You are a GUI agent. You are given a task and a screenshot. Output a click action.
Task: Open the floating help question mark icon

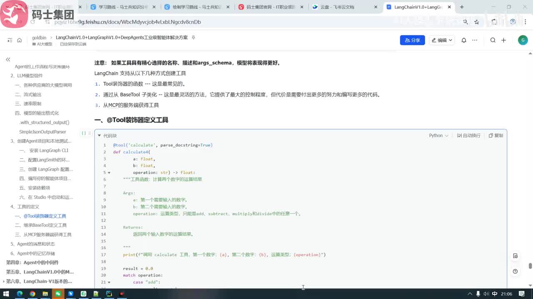(516, 271)
